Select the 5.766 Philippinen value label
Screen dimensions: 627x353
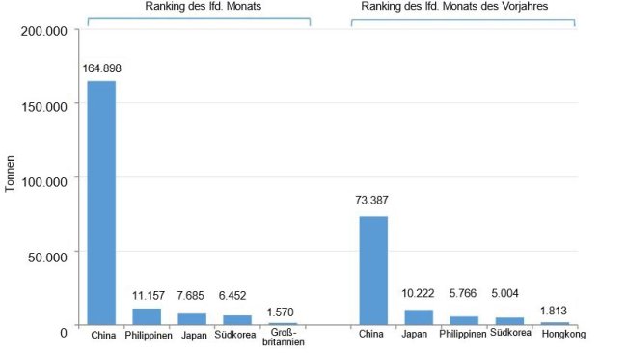(463, 293)
